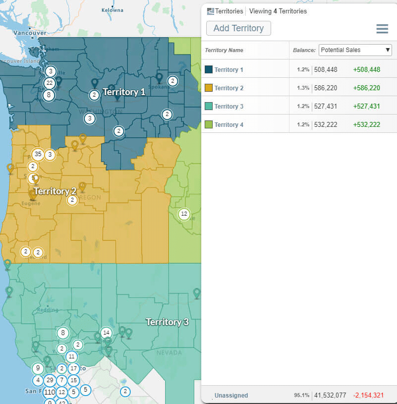This screenshot has height=404, width=397.
Task: Select the cluster marker labeled 14
Action: click(x=106, y=333)
